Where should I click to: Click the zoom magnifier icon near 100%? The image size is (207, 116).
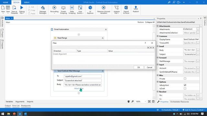[x=133, y=101]
